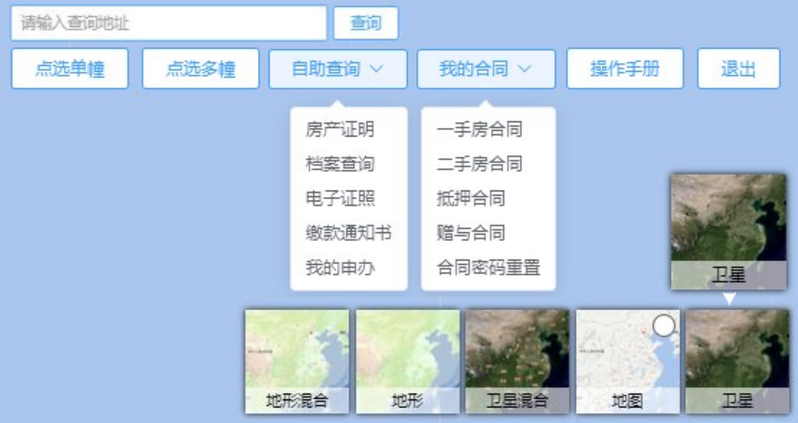The image size is (798, 423).
Task: Open 合同密码重置 option
Action: [488, 268]
